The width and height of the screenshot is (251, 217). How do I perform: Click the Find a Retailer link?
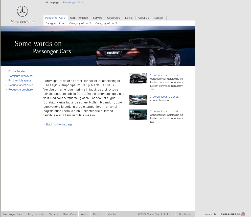tap(17, 72)
